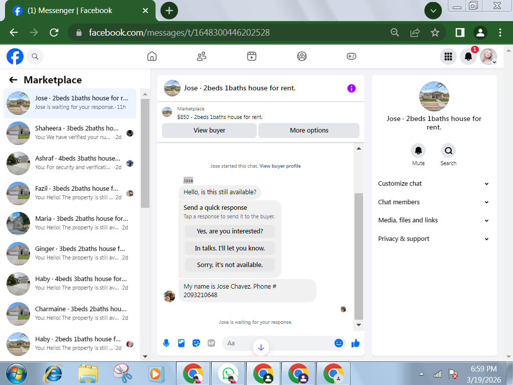The height and width of the screenshot is (385, 513).
Task: Toggle Chrome side panel icon
Action: 460,33
